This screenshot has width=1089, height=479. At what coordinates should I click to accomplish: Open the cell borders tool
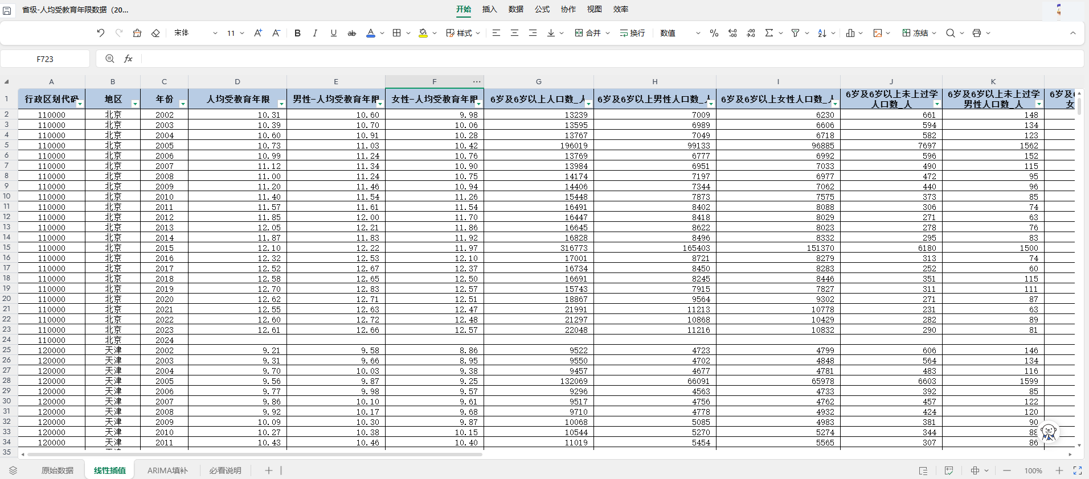[397, 33]
